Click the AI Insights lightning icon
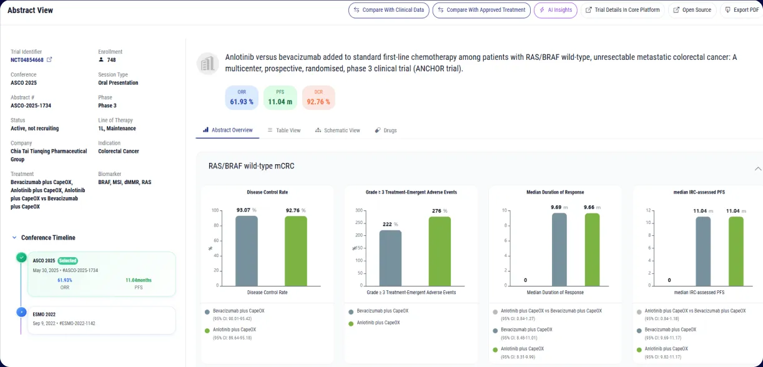Screen dimensions: 763x367 tap(542, 10)
